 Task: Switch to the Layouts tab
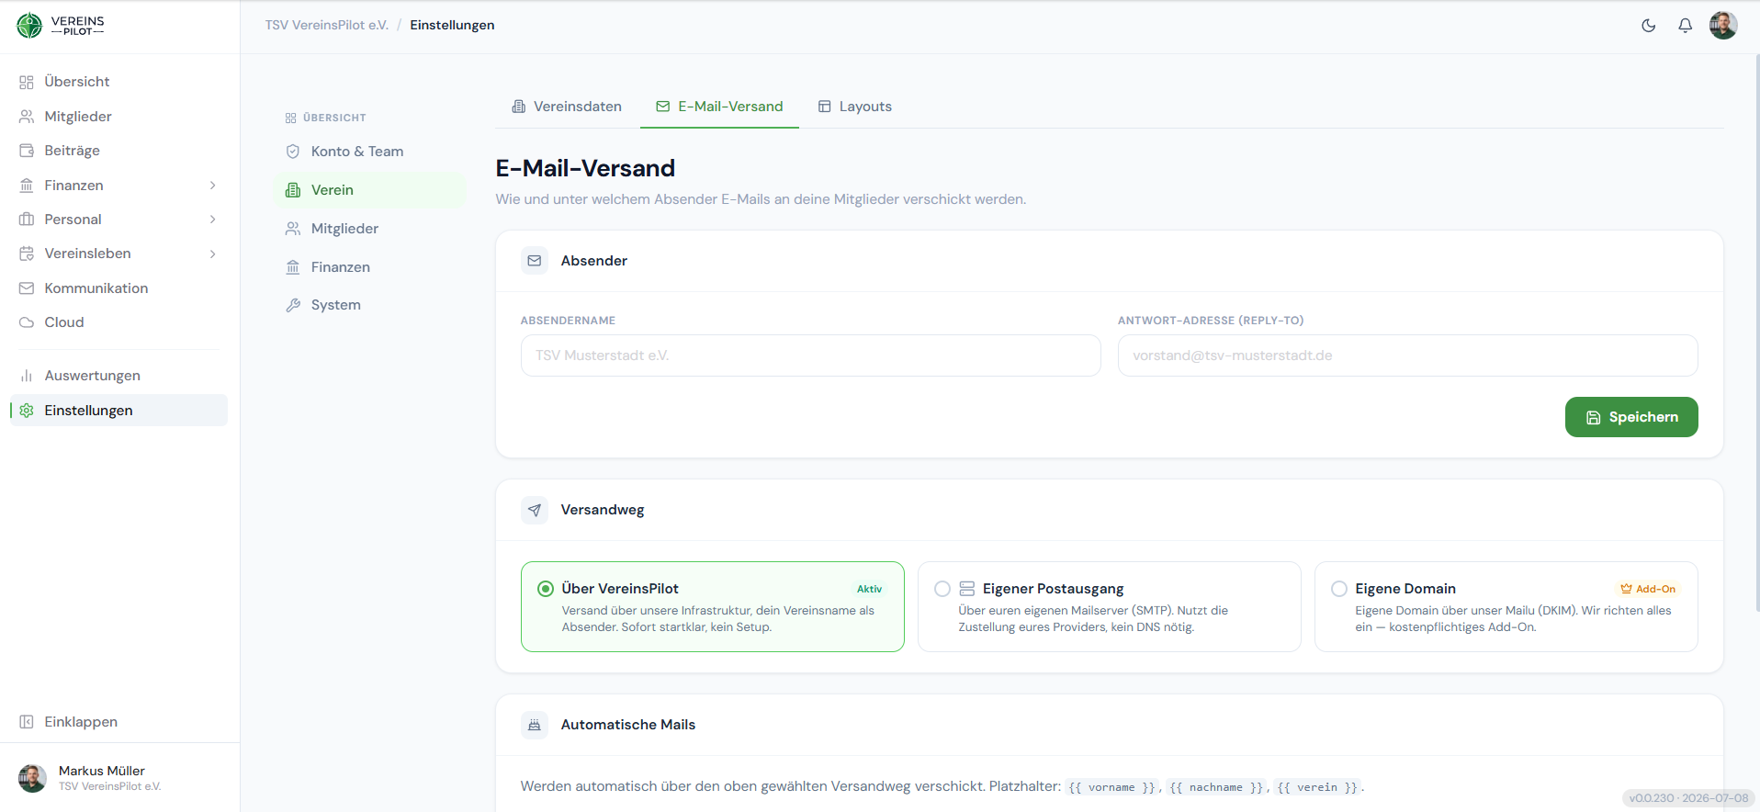[x=855, y=107]
